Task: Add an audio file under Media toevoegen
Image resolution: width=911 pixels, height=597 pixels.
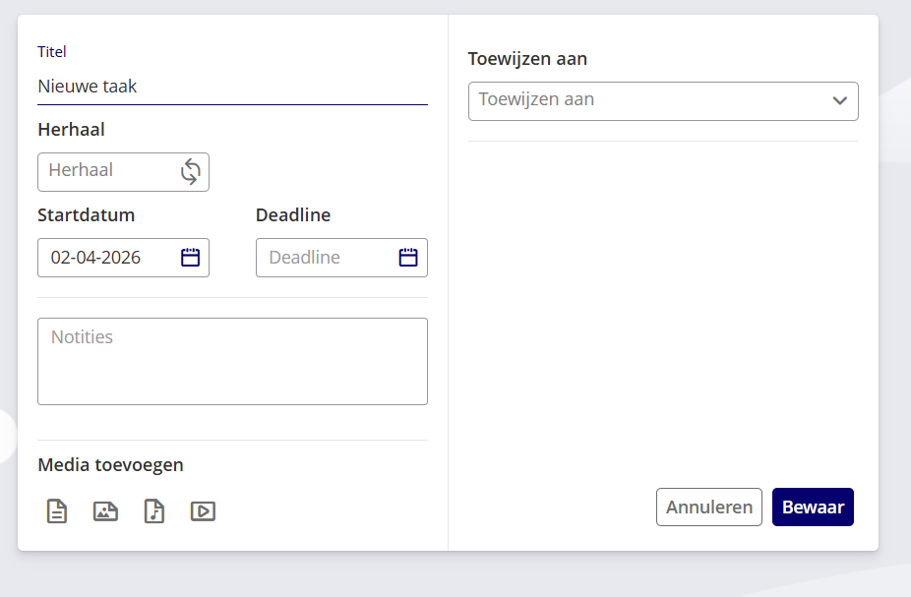Action: coord(153,511)
